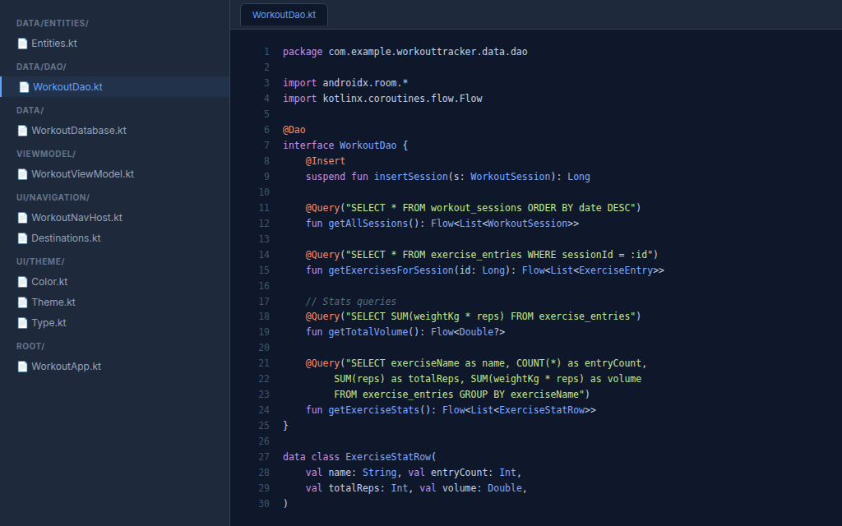Click the SUM(weightKg * reps) query on line 18

coord(490,316)
